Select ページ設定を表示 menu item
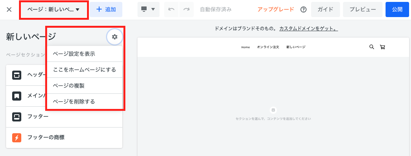The width and height of the screenshot is (411, 156). pos(84,54)
